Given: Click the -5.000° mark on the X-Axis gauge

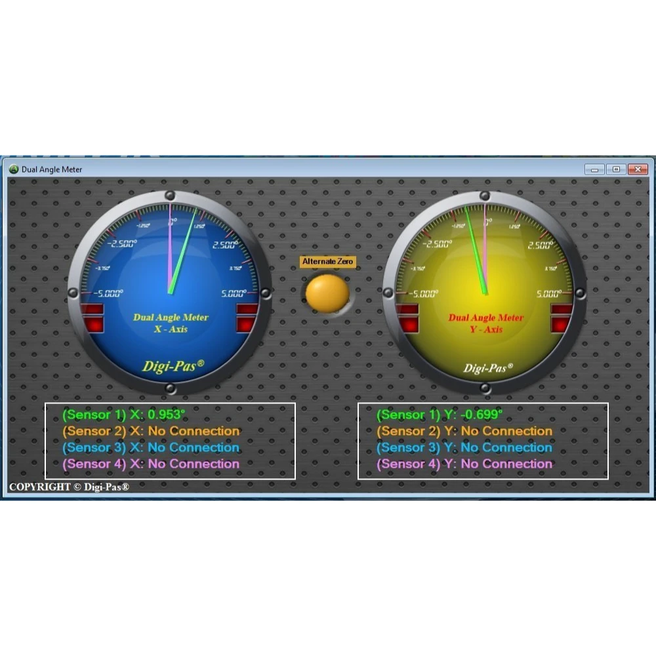Looking at the screenshot, I should click(108, 293).
